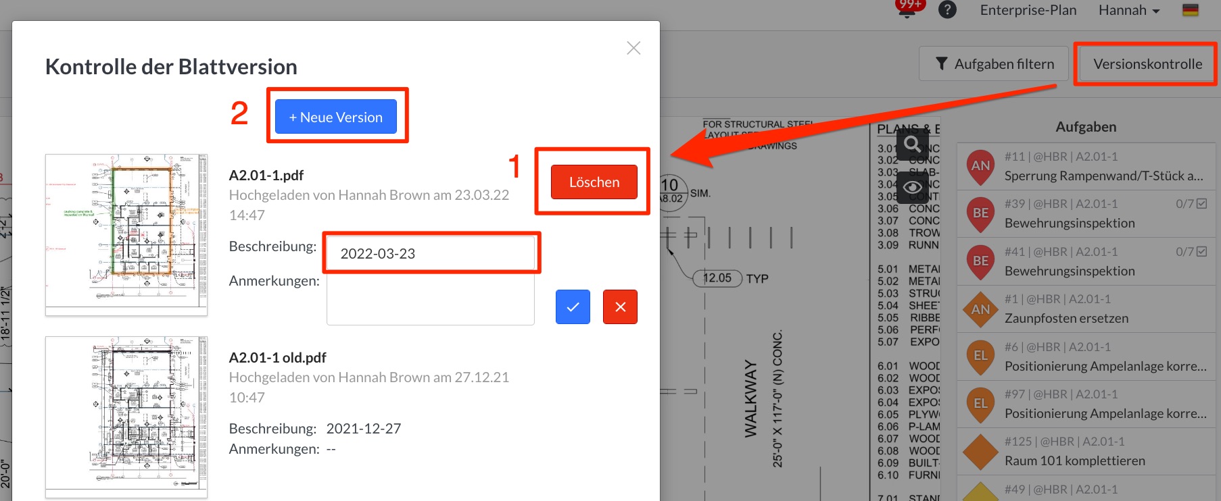Screen dimensions: 1221x501
Task: Click into the Anmerkungen text area
Action: click(x=431, y=300)
